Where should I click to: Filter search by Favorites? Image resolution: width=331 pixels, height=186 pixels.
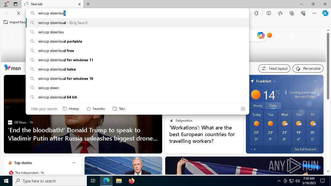pyautogui.click(x=96, y=109)
